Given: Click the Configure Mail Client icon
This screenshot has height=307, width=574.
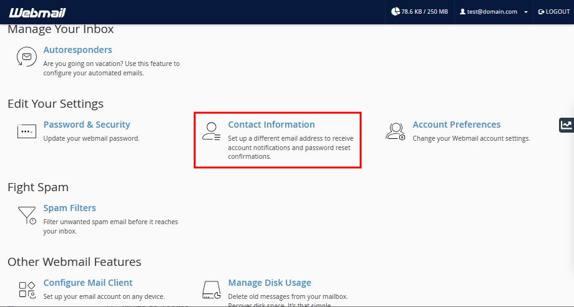Looking at the screenshot, I should click(x=26, y=290).
